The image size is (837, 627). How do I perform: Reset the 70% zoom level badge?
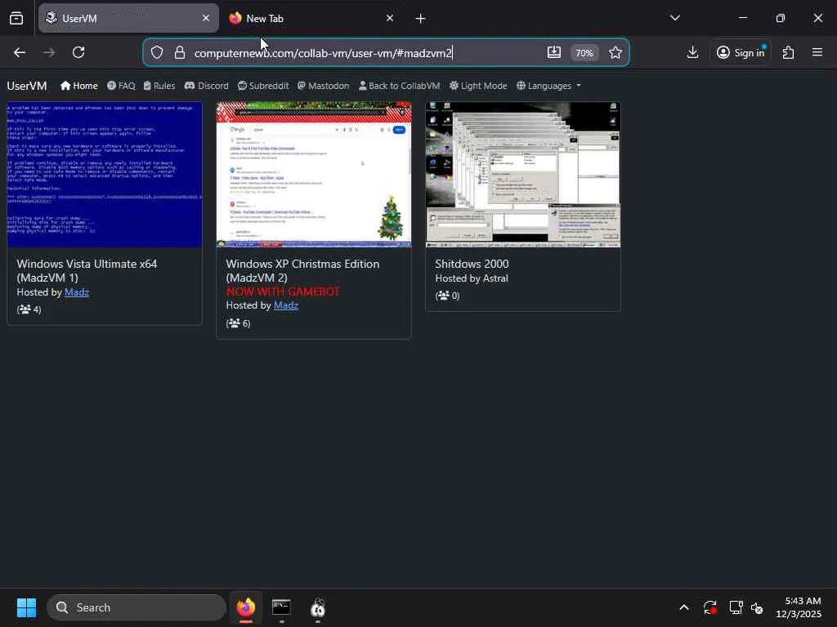[584, 53]
